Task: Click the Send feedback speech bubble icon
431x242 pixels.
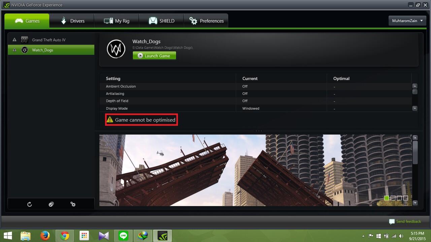Action: tap(392, 221)
